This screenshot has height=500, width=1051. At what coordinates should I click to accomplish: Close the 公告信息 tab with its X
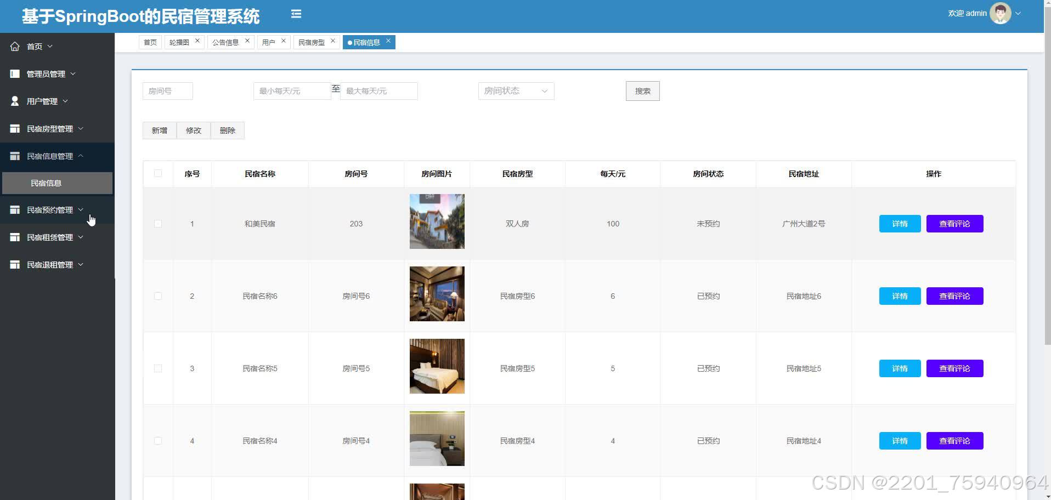click(247, 41)
